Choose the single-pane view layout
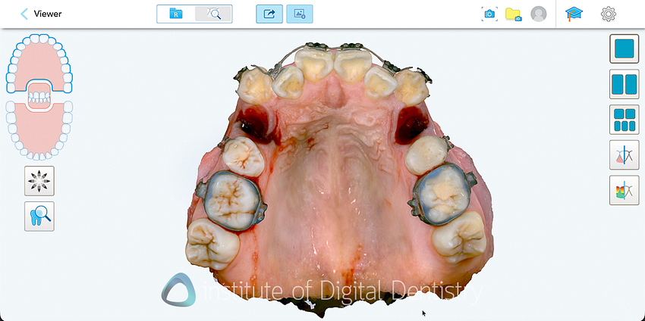645x321 pixels. [x=624, y=48]
